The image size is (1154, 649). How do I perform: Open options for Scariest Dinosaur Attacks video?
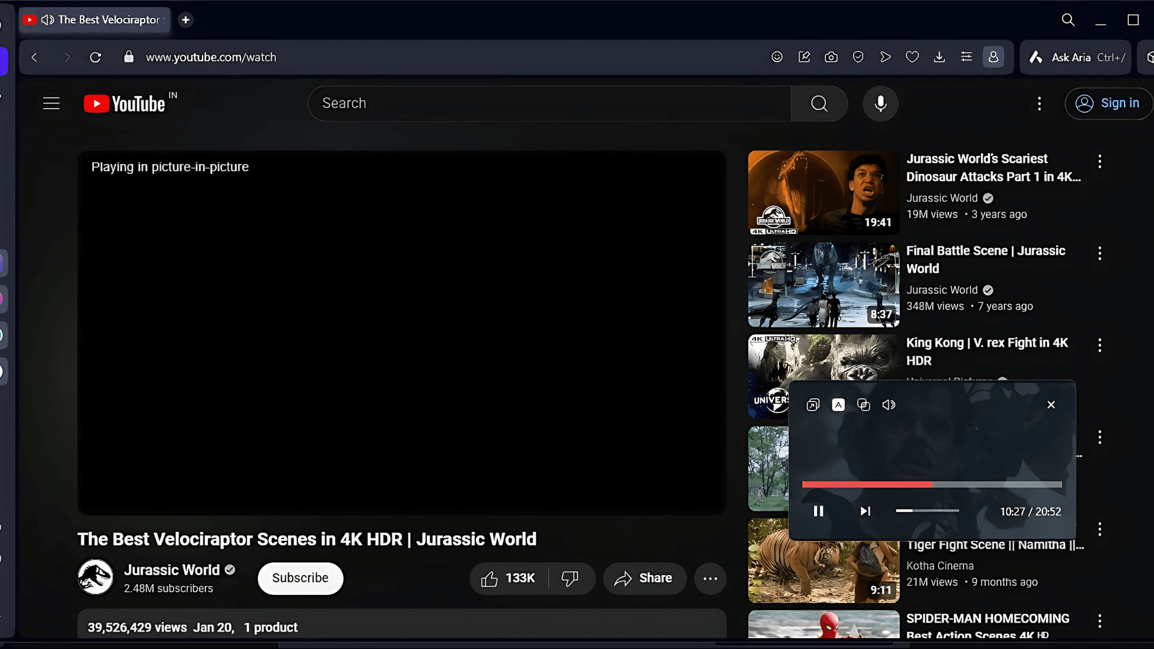pos(1099,161)
